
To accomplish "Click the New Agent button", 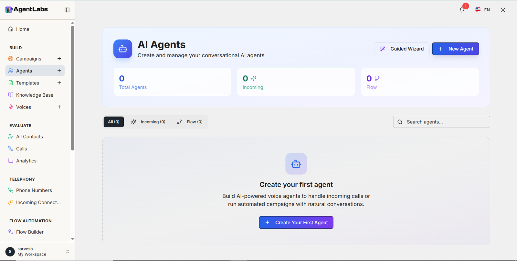I will click(x=456, y=49).
